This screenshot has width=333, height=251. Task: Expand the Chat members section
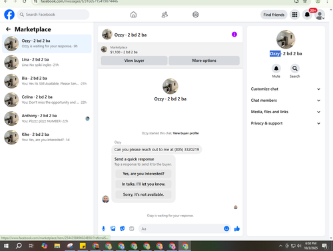pos(286,101)
